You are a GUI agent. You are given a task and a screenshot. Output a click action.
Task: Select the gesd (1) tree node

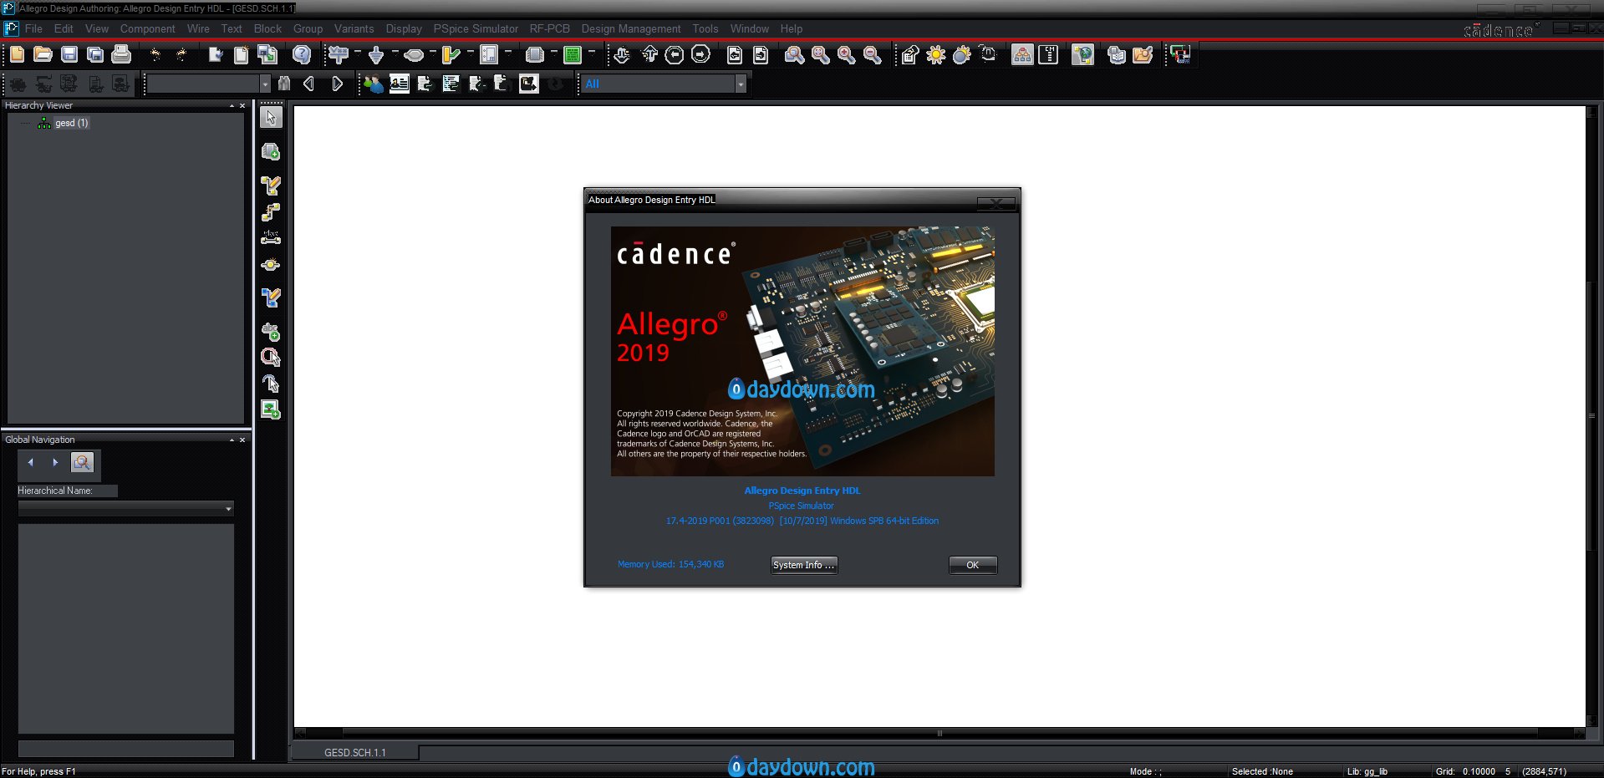point(71,123)
